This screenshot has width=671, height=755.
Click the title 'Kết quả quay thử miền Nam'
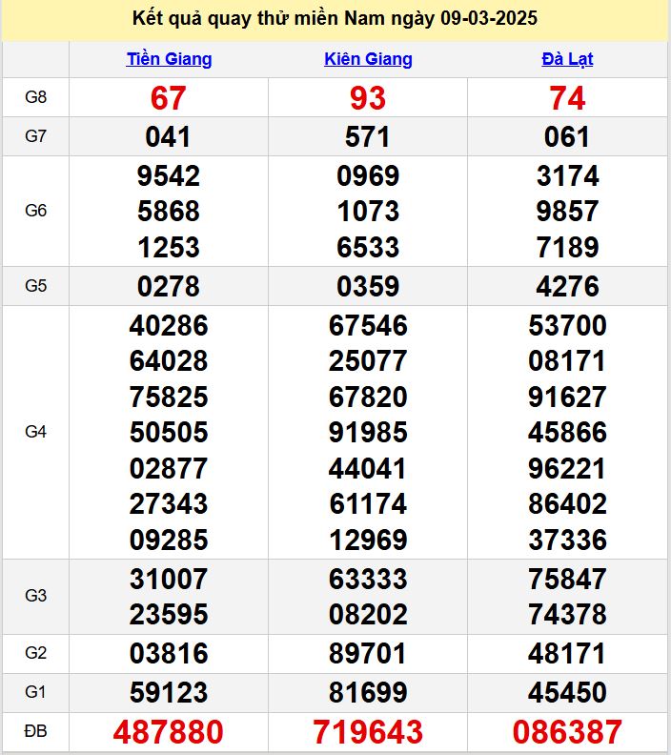[x=258, y=18]
